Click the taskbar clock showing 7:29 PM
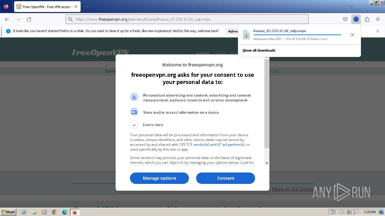The width and height of the screenshot is (385, 216). [369, 212]
